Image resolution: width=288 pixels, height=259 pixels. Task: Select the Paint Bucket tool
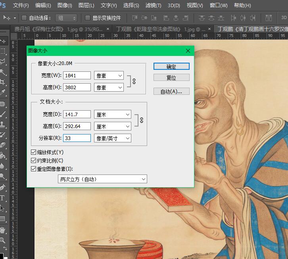pos(2,155)
